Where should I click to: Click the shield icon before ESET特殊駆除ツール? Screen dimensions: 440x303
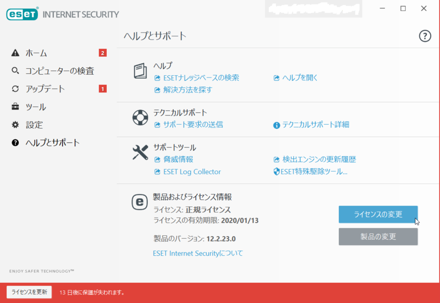(x=277, y=172)
